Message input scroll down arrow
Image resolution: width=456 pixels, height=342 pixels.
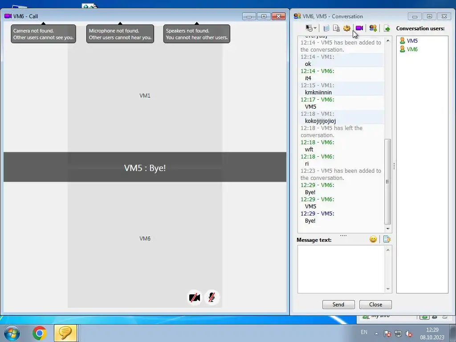pyautogui.click(x=388, y=289)
